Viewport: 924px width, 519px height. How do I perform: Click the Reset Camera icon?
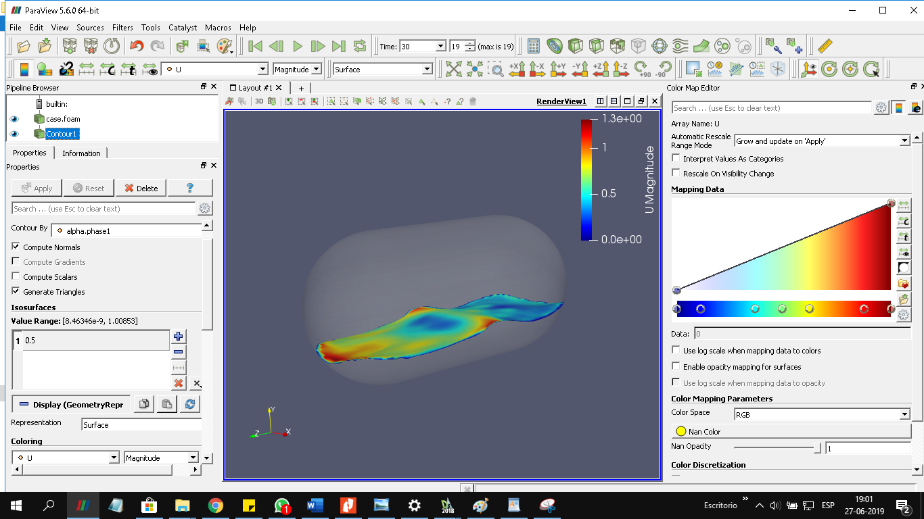tap(453, 69)
